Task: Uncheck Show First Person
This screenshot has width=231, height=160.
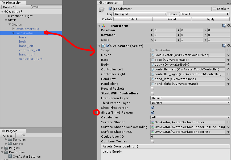Action: click(152, 108)
